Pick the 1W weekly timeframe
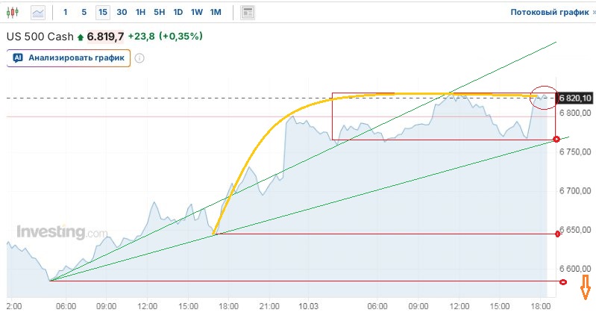The width and height of the screenshot is (596, 312). click(197, 13)
